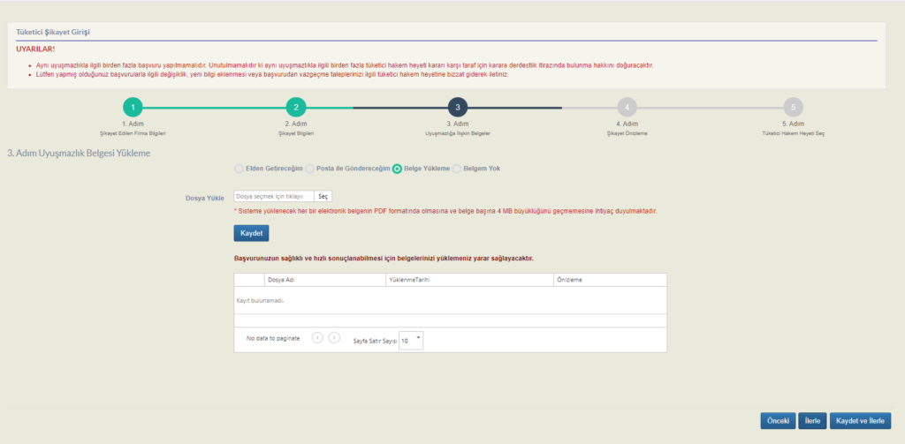Click step 1 circle Şikayet Edilen Firma Bilgileri
The image size is (905, 444).
tap(132, 108)
